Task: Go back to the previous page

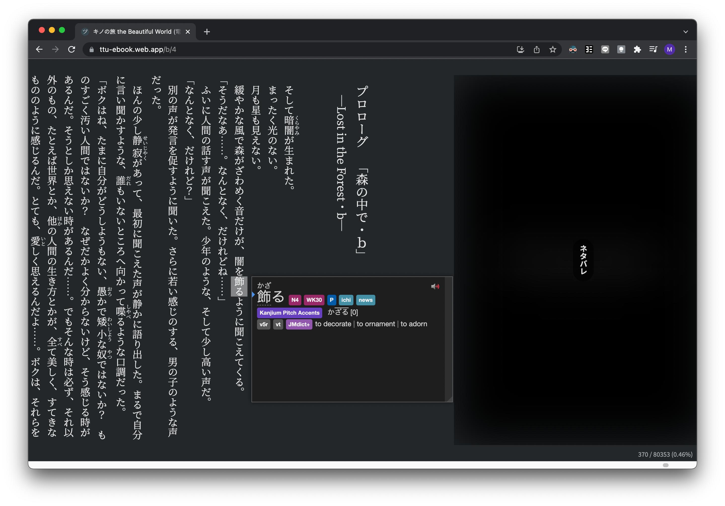Action: click(39, 49)
